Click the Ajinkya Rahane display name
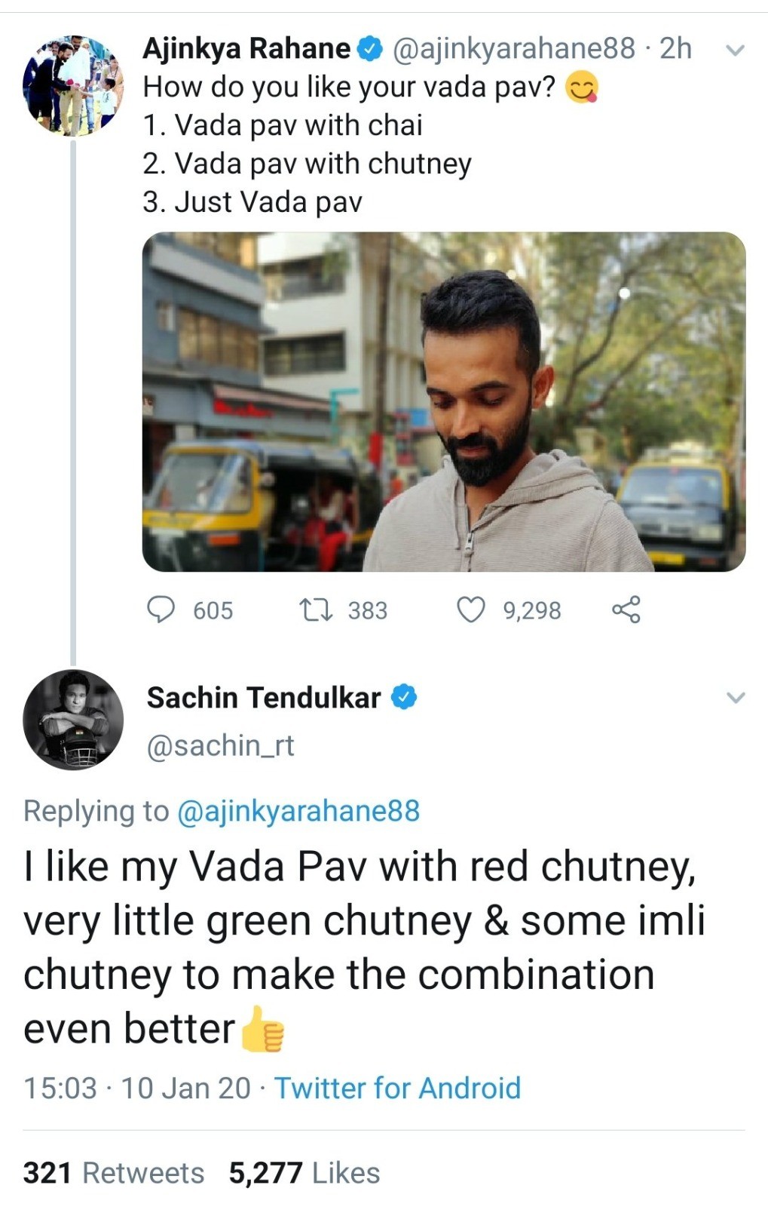Screen dimensions: 768x1213 tap(246, 49)
